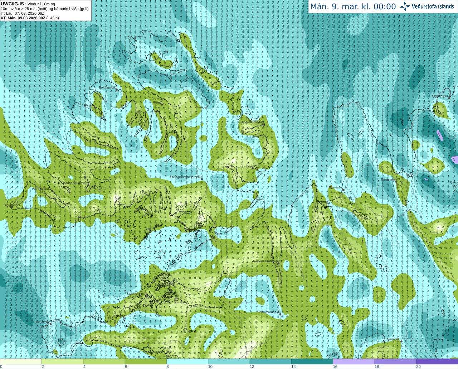Click the Veðurstofa Íslands logo text
This screenshot has width=458, height=369.
pyautogui.click(x=433, y=6)
